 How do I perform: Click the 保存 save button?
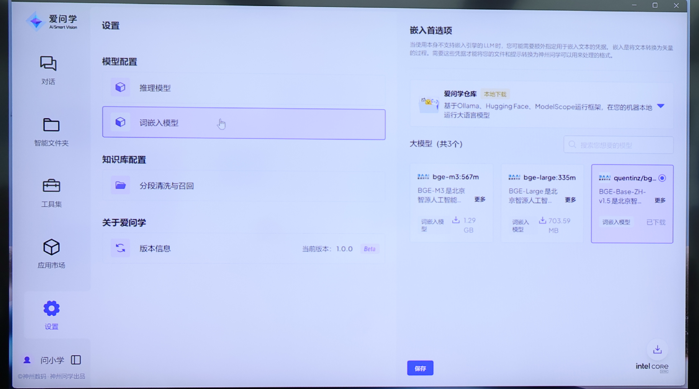420,368
